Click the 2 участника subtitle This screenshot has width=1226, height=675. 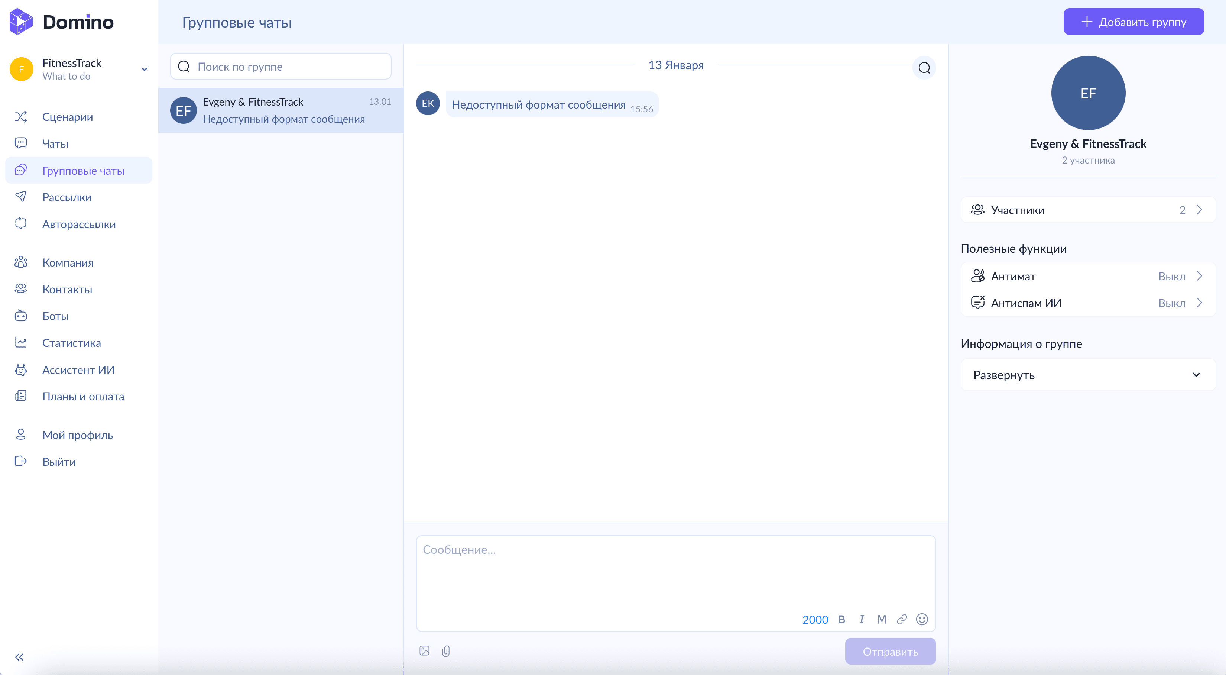point(1088,160)
